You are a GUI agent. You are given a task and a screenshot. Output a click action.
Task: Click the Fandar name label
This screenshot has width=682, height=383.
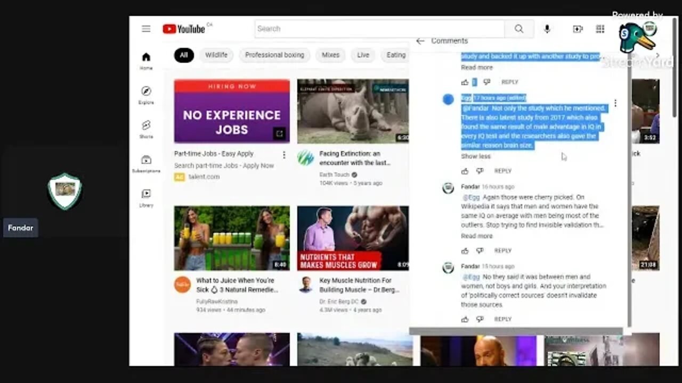[x=20, y=228]
